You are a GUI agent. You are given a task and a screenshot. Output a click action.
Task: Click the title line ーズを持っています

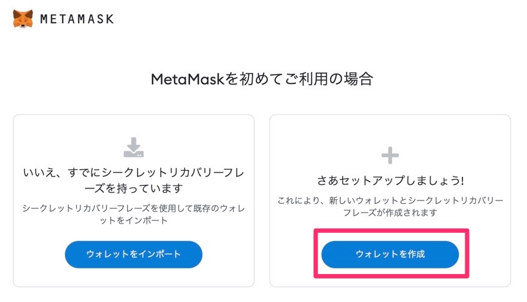tap(134, 188)
